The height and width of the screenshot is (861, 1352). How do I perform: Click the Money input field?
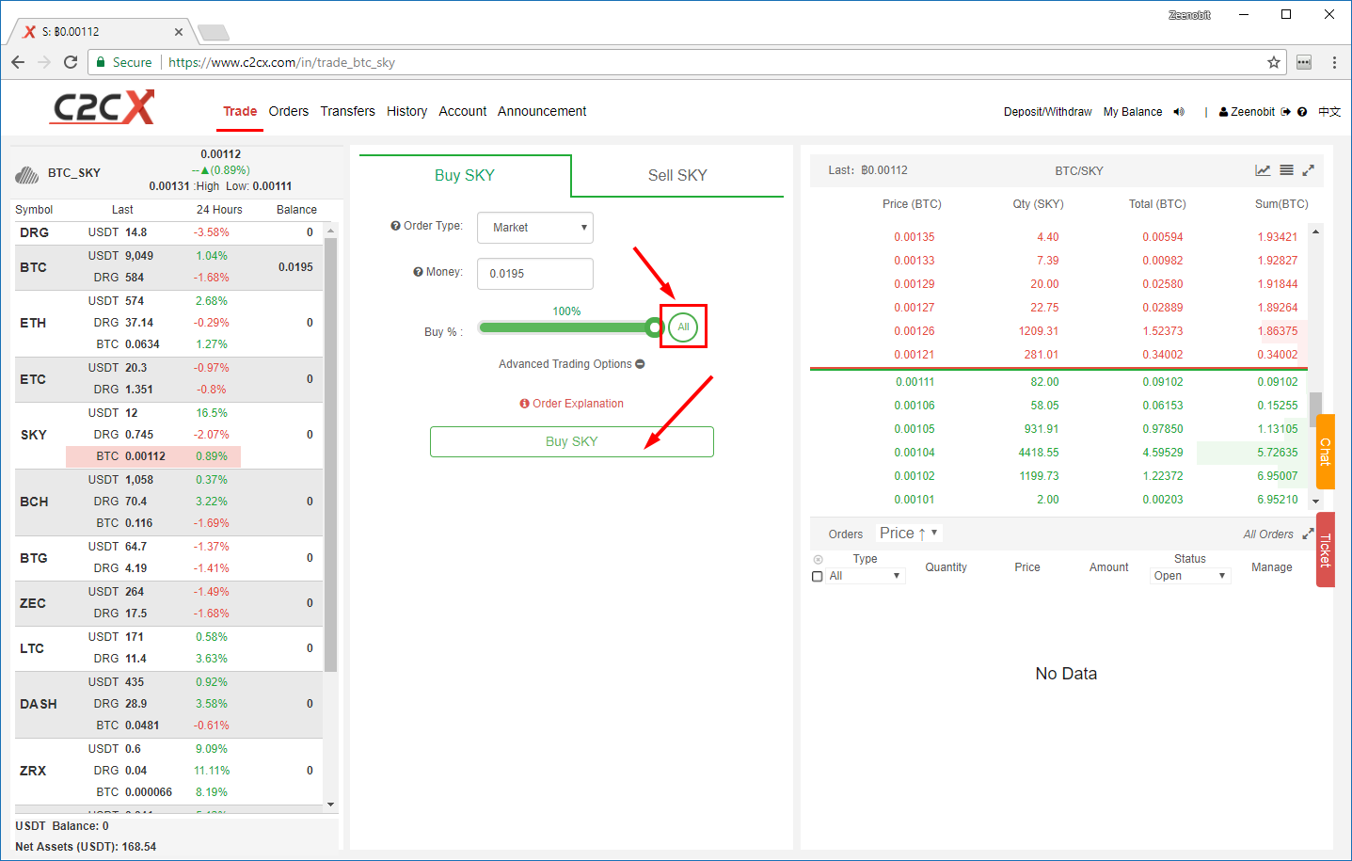pyautogui.click(x=535, y=274)
